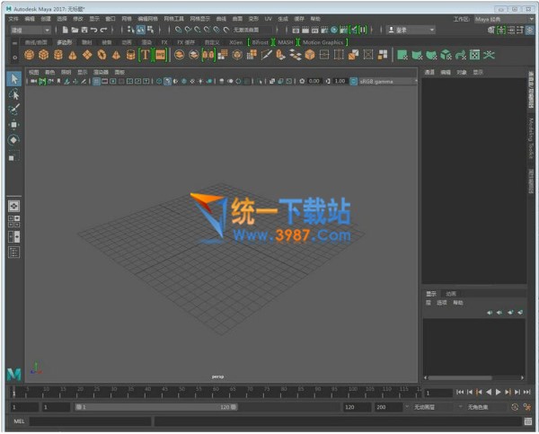Screen dimensions: 539x434
Task: Switch to the FX shelf tab
Action: tap(164, 42)
